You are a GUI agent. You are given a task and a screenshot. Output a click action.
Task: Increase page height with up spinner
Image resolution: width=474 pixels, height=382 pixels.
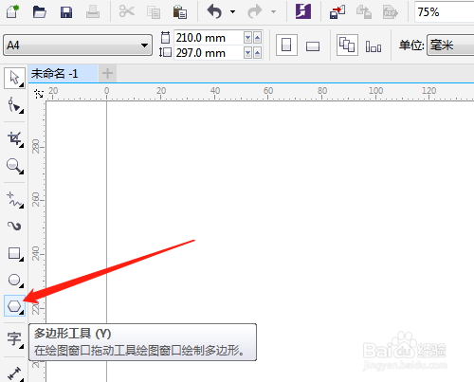(258, 53)
